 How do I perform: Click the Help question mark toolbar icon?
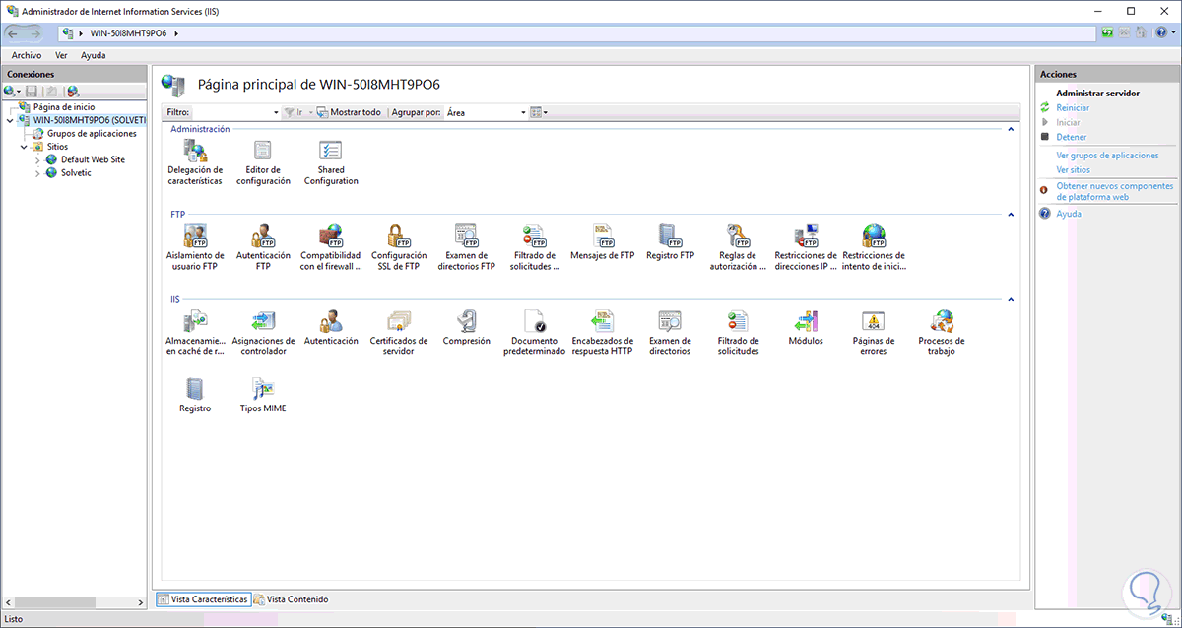pos(1163,33)
